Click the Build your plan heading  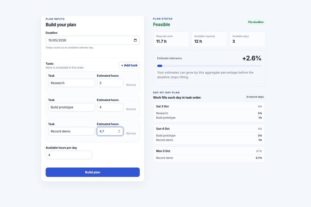click(61, 25)
